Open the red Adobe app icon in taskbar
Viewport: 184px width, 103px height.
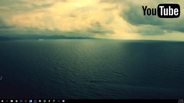pyautogui.click(x=26, y=101)
